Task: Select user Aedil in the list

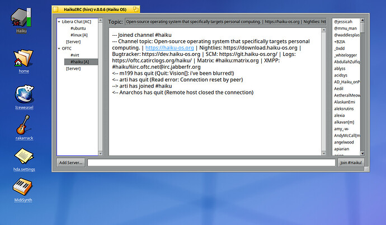Action: click(x=338, y=89)
